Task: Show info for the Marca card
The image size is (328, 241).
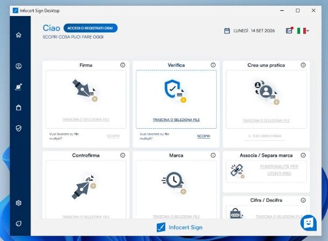Action: pyautogui.click(x=213, y=155)
